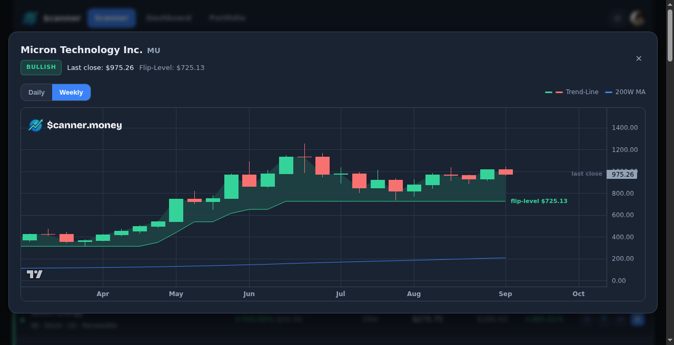The width and height of the screenshot is (674, 345).
Task: Click the page's vertical scrollbar thumb
Action: (670, 36)
